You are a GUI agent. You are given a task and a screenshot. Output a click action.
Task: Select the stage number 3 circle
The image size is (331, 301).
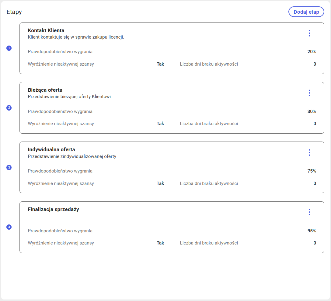click(9, 167)
